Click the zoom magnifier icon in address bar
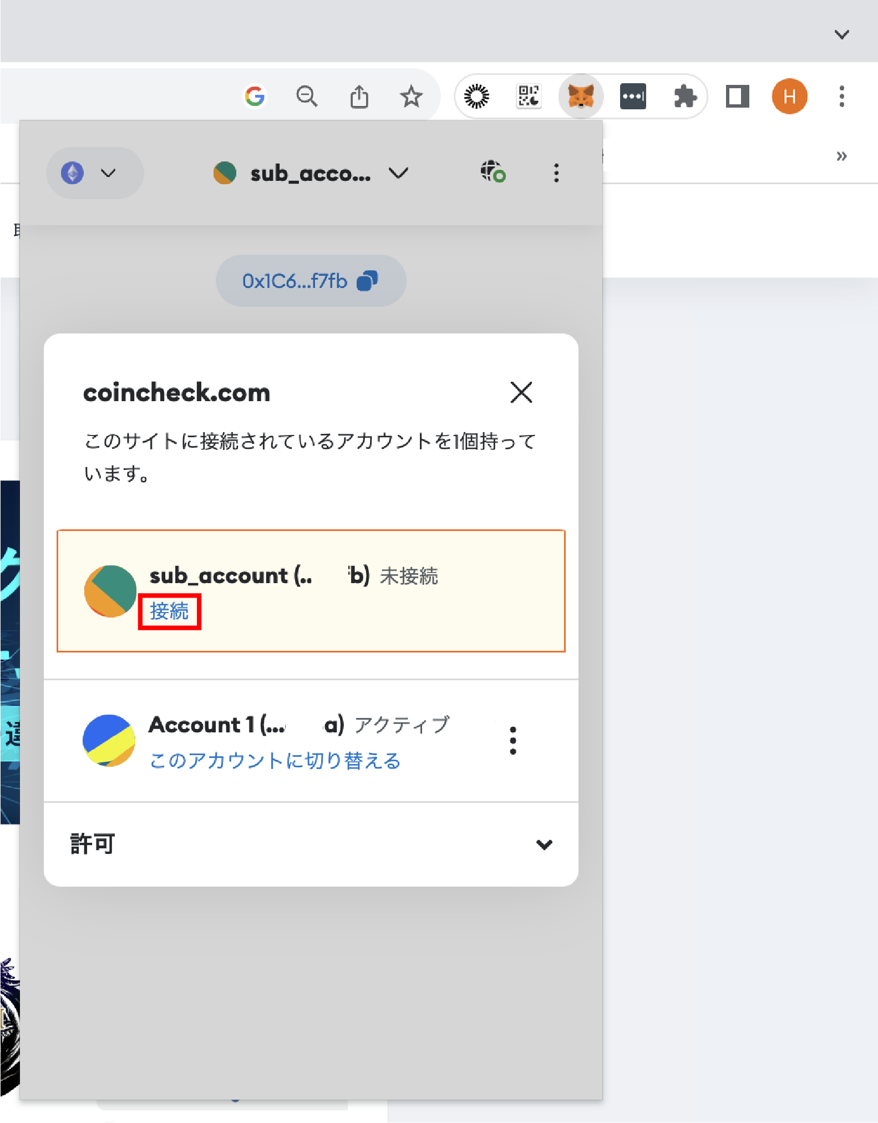878x1123 pixels. (x=306, y=97)
